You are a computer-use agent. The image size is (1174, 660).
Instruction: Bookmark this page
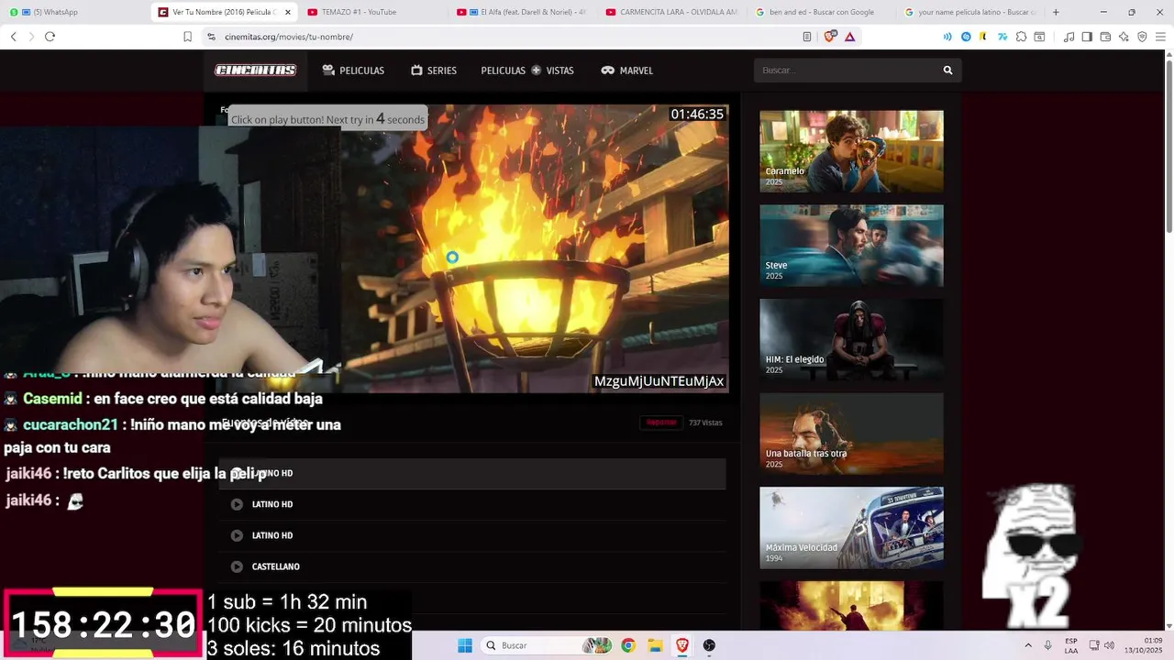tap(187, 37)
